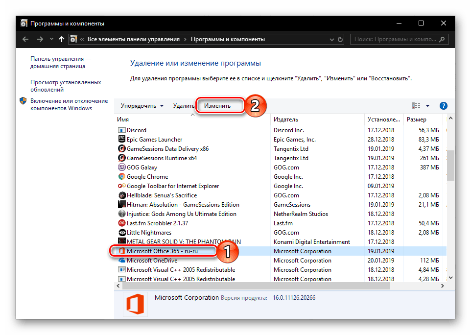Click NetherRealm Studios publisher cell
Viewport: 471px width, 335px height.
[x=301, y=214]
